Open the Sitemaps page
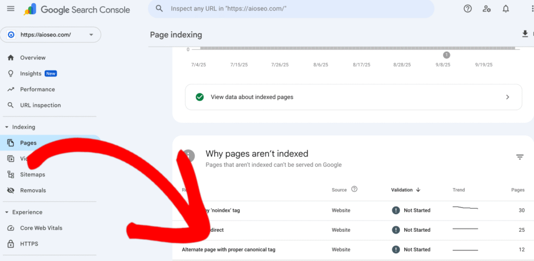 point(32,175)
